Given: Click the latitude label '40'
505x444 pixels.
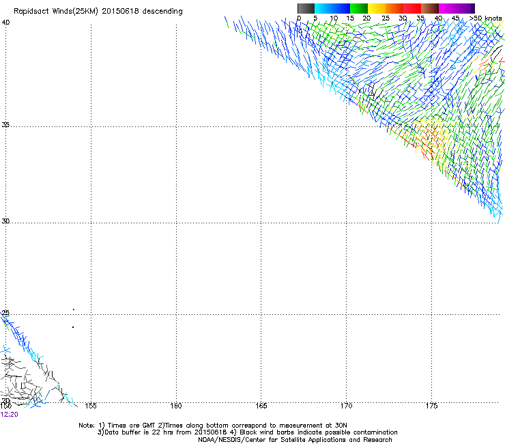Looking at the screenshot, I should [5, 23].
